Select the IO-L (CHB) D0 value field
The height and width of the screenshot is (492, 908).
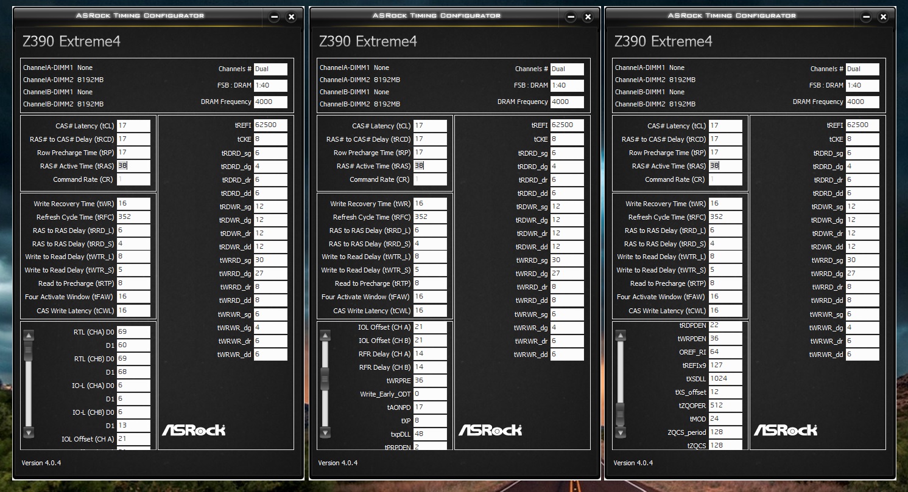[x=133, y=412]
